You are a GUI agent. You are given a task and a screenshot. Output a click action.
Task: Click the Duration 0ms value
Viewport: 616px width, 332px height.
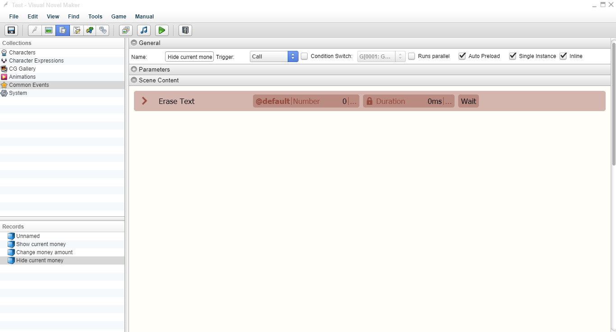coord(435,101)
